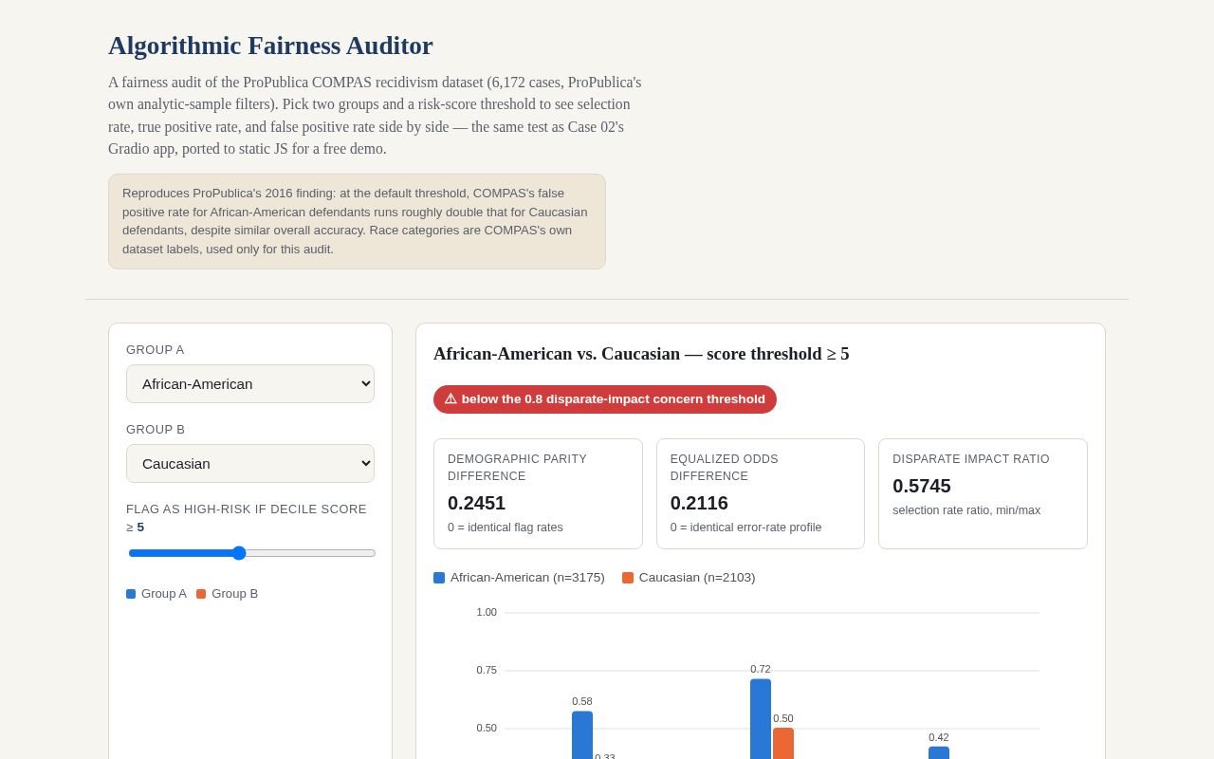This screenshot has height=759, width=1214.
Task: Click the orange Caucasian (n=2103) chart legend swatch
Action: 628,578
